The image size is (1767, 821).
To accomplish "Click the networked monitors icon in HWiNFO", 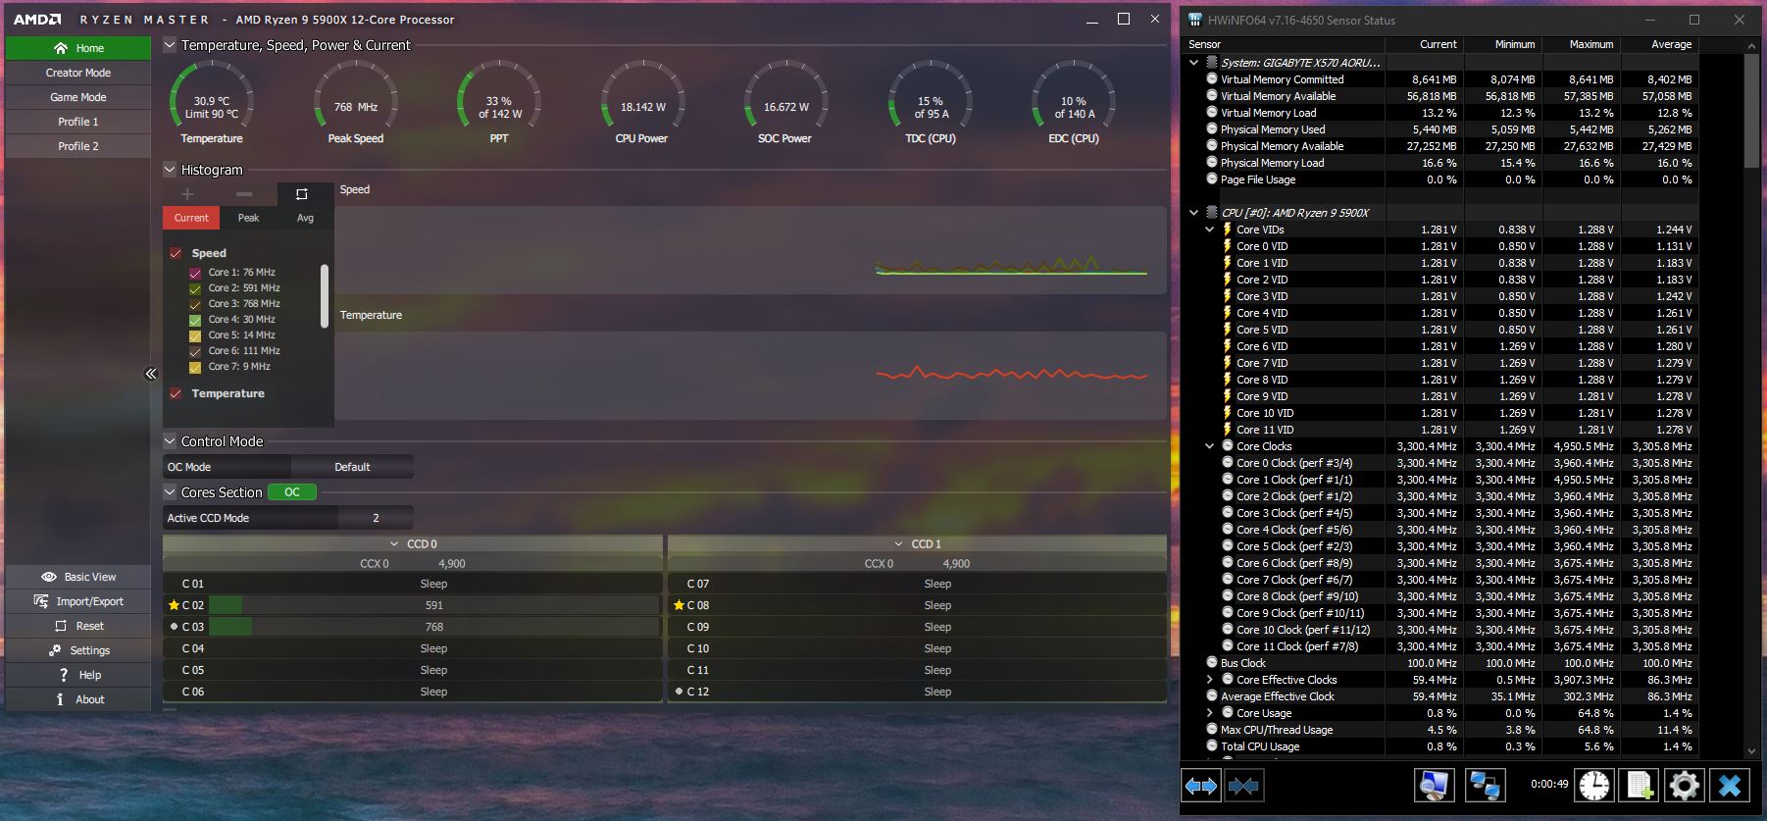I will pos(1485,786).
